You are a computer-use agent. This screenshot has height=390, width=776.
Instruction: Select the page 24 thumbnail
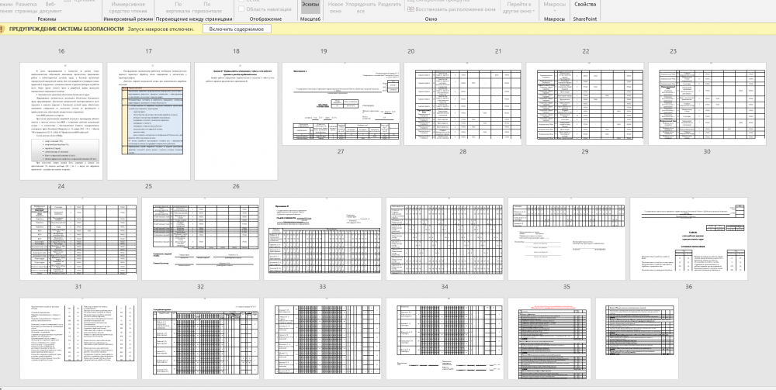(61, 121)
